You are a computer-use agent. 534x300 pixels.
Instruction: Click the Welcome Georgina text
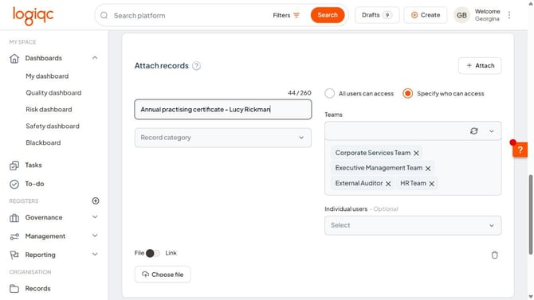click(487, 15)
